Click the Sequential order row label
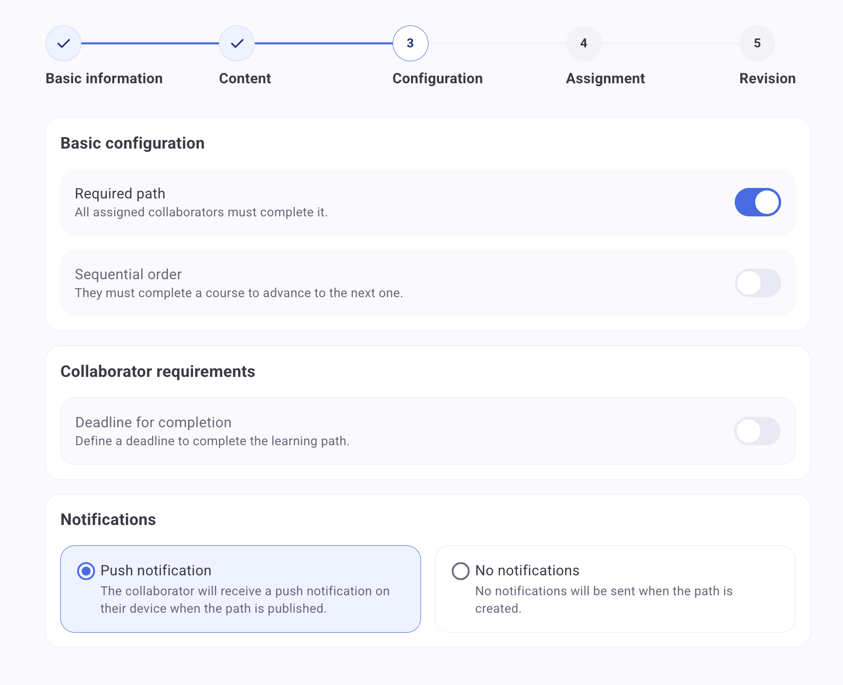 [x=128, y=274]
